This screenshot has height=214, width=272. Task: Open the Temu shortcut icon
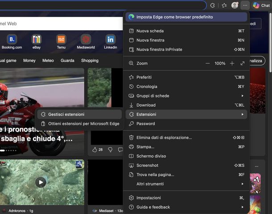coord(61,40)
